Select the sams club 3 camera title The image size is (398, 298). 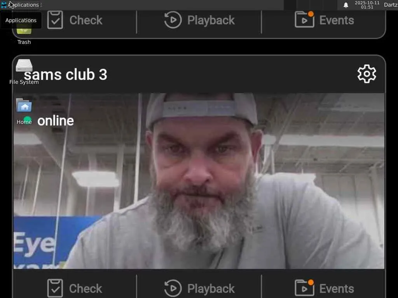[65, 74]
